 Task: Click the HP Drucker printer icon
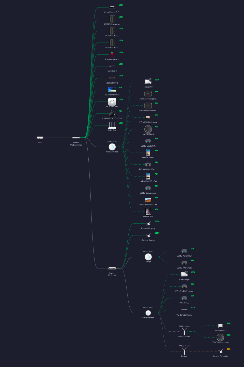click(x=220, y=326)
